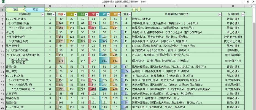Click the Excel application icon in title bar
This screenshot has width=256, height=110.
(3, 2)
